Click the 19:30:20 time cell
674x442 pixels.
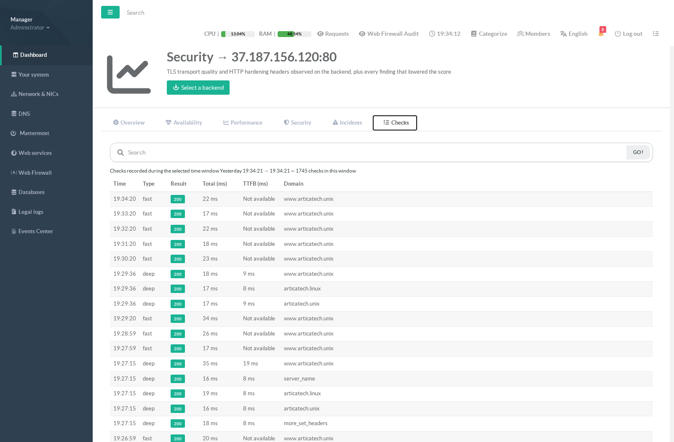point(125,259)
